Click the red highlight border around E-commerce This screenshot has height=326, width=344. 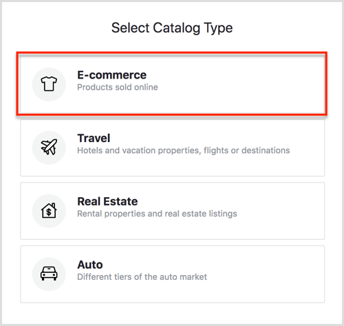point(172,54)
